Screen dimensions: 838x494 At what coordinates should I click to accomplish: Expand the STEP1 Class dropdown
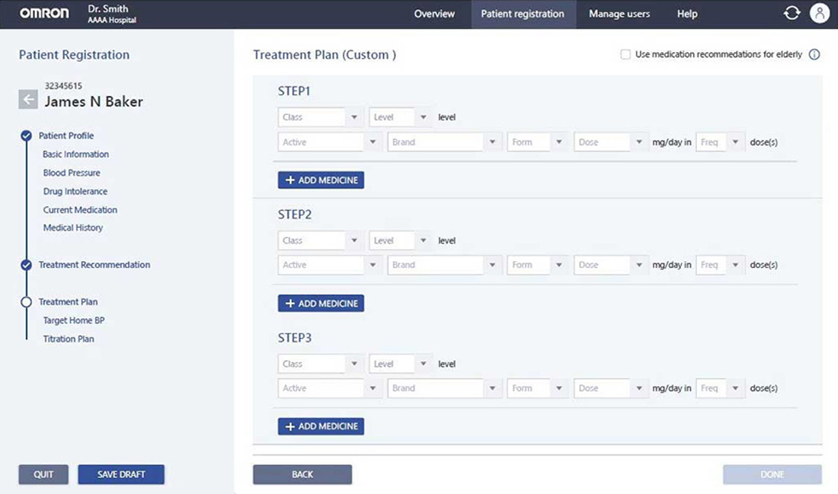click(320, 117)
